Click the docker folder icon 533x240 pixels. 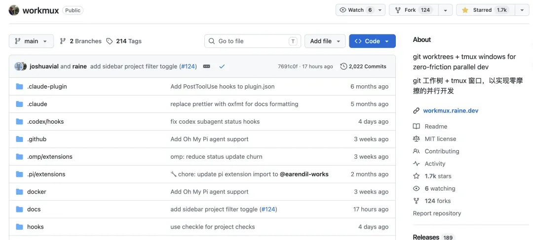tap(19, 192)
